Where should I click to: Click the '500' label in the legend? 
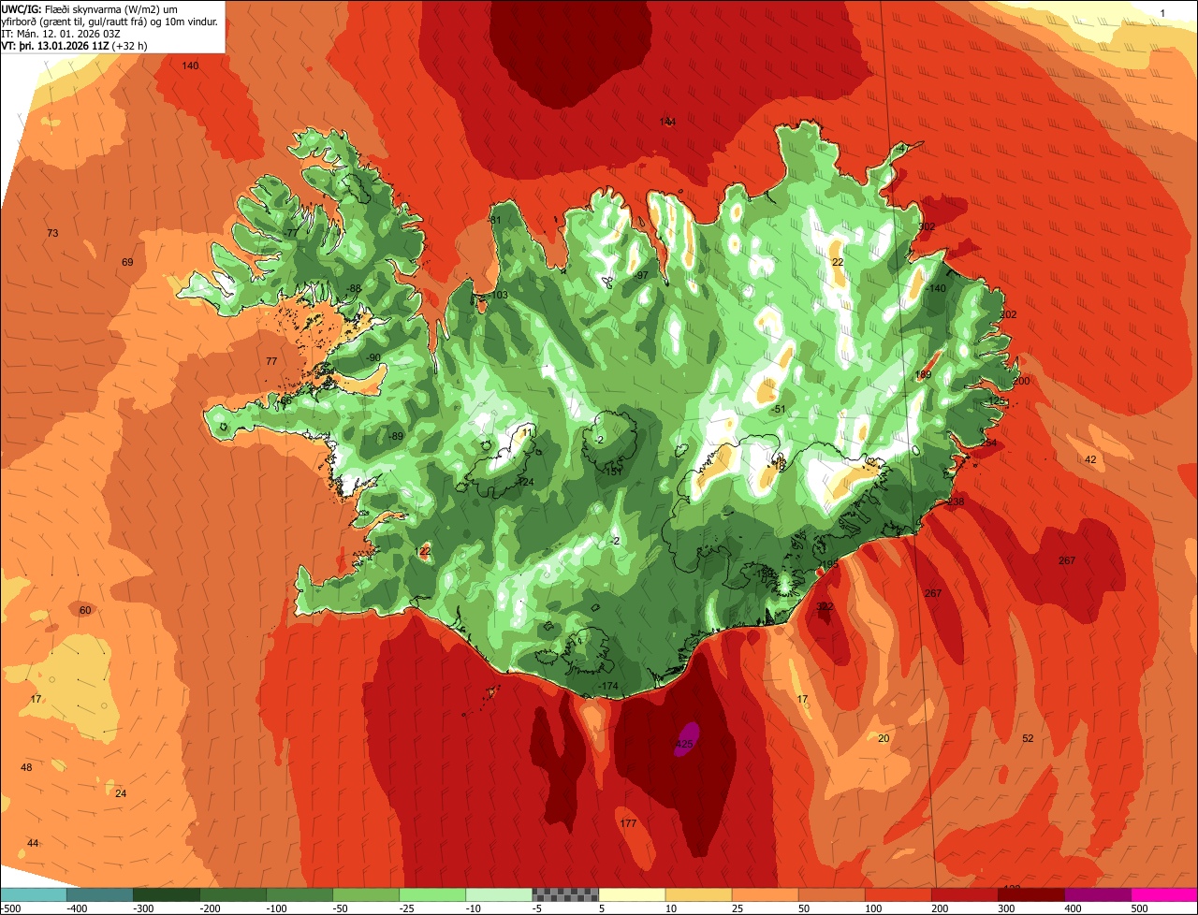tap(1139, 908)
